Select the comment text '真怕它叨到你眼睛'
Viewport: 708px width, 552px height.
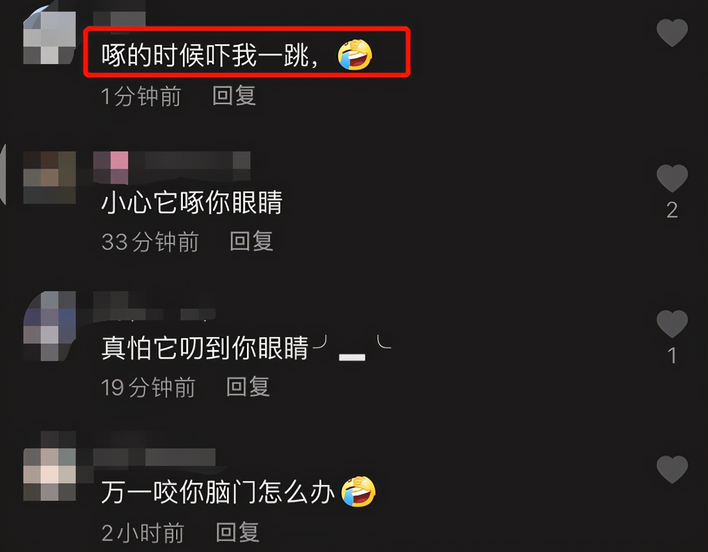coord(205,348)
